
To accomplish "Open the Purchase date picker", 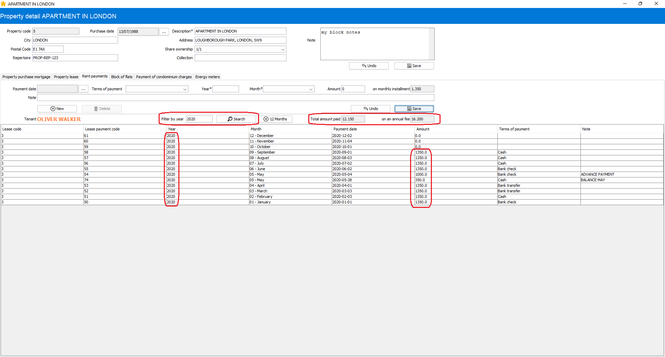I will pyautogui.click(x=164, y=31).
